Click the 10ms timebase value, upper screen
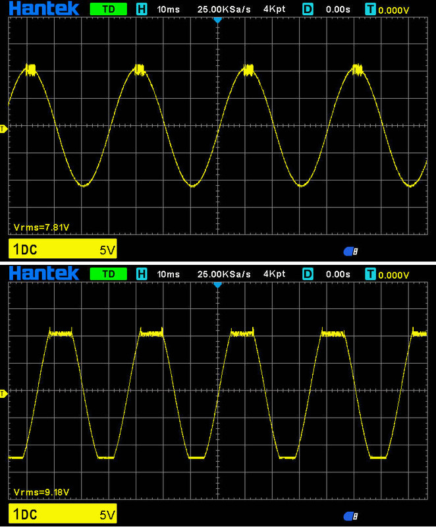The width and height of the screenshot is (436, 527). pyautogui.click(x=169, y=9)
